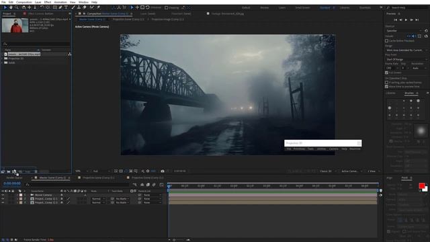Jump to last frame in Preview panel

417,19
